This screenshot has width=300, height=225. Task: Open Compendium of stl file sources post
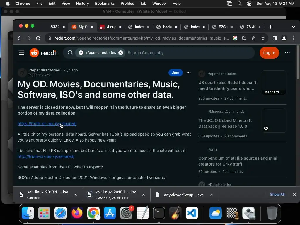point(238,161)
